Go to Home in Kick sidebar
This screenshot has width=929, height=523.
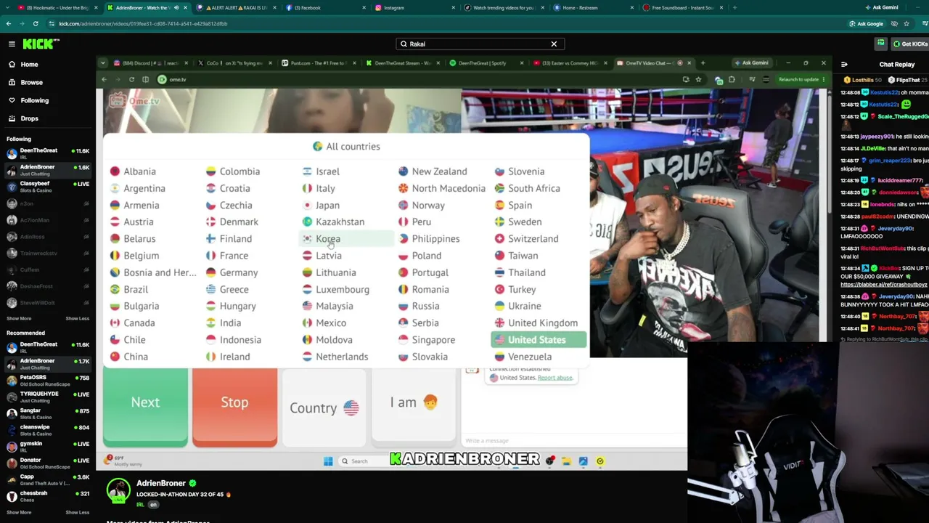click(x=29, y=65)
